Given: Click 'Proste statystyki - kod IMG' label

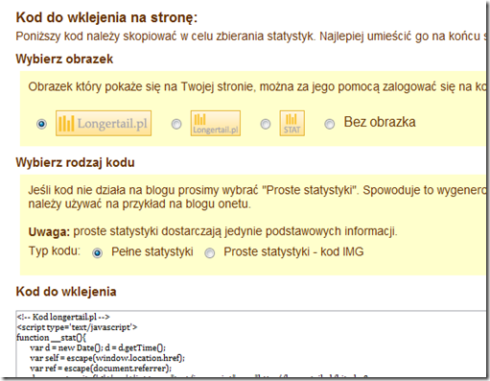Looking at the screenshot, I should tap(293, 251).
